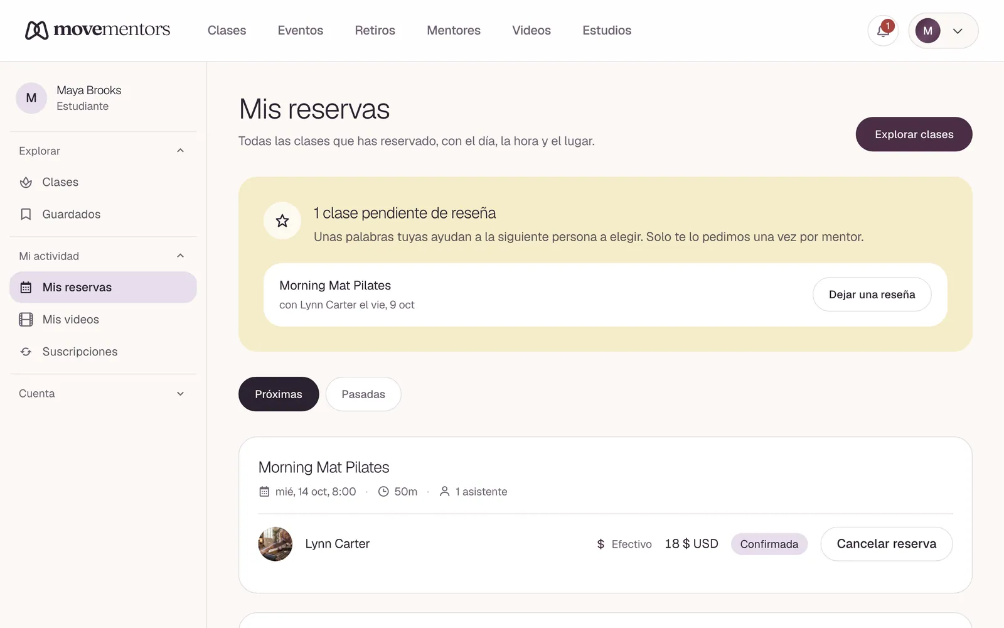Click the star icon in the review banner
1004x628 pixels.
pos(282,220)
